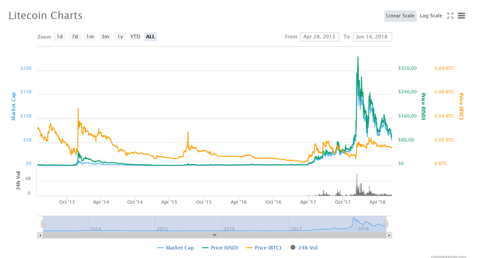The image size is (483, 258).
Task: Click the To date field
Action: point(372,37)
